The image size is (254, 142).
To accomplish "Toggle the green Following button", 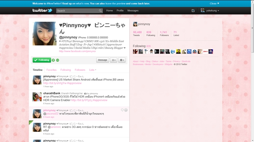I will [x=42, y=60].
